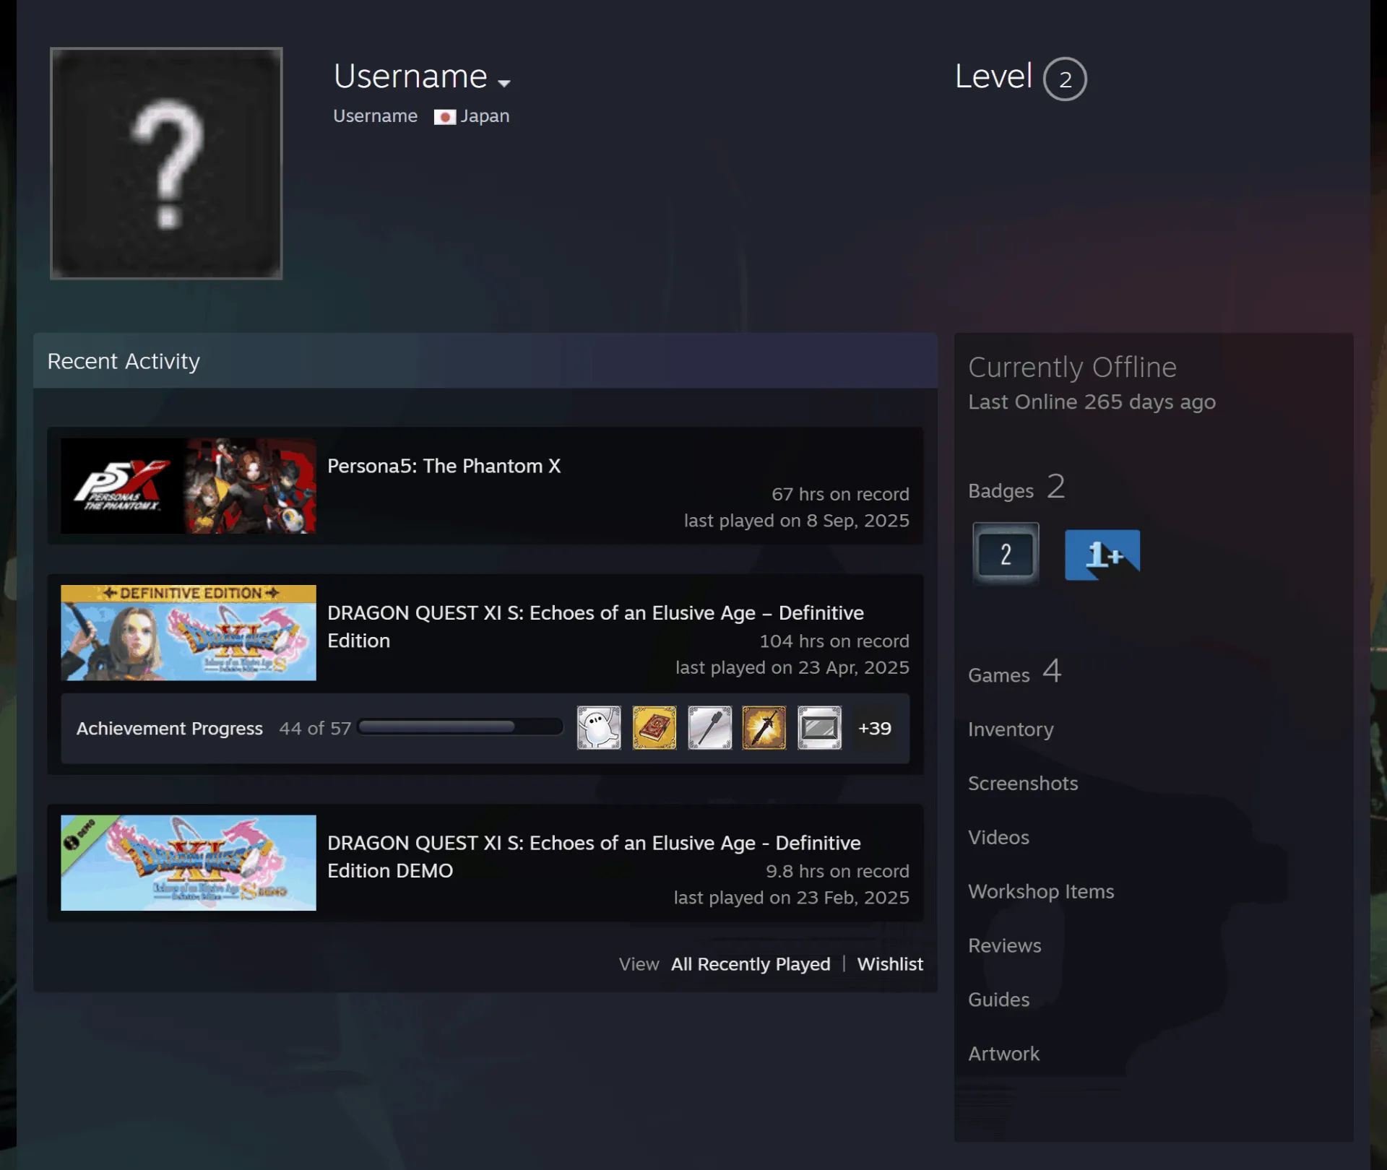Open Dragon Quest XI S Definitive Edition thumbnail

(x=189, y=633)
